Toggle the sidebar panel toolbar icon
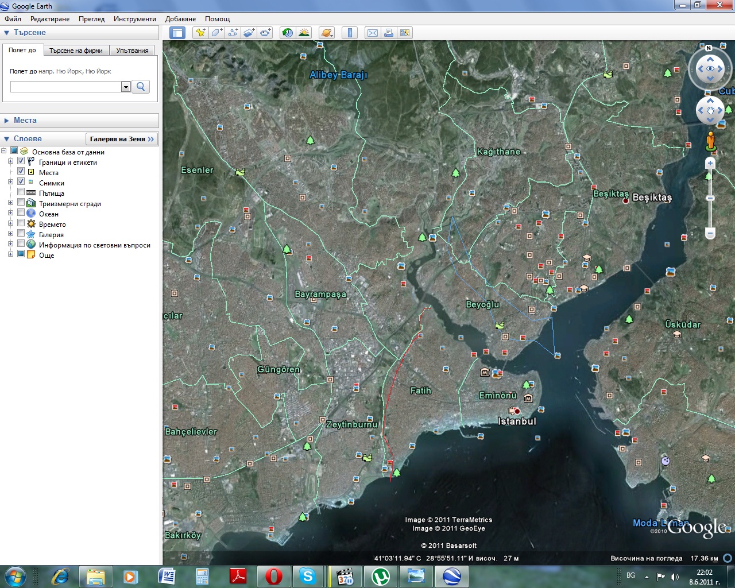This screenshot has width=735, height=588. (x=177, y=33)
